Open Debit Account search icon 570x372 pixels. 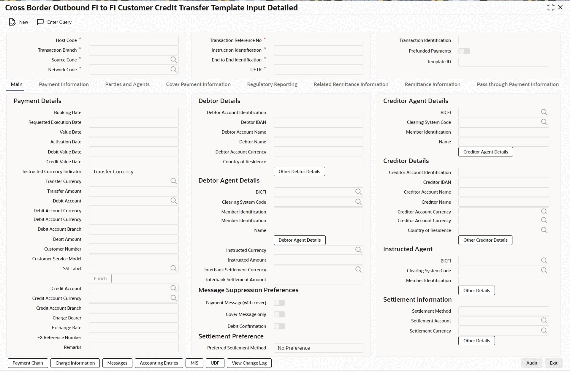pos(173,201)
